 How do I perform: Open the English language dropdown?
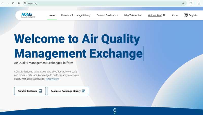(x=193, y=15)
